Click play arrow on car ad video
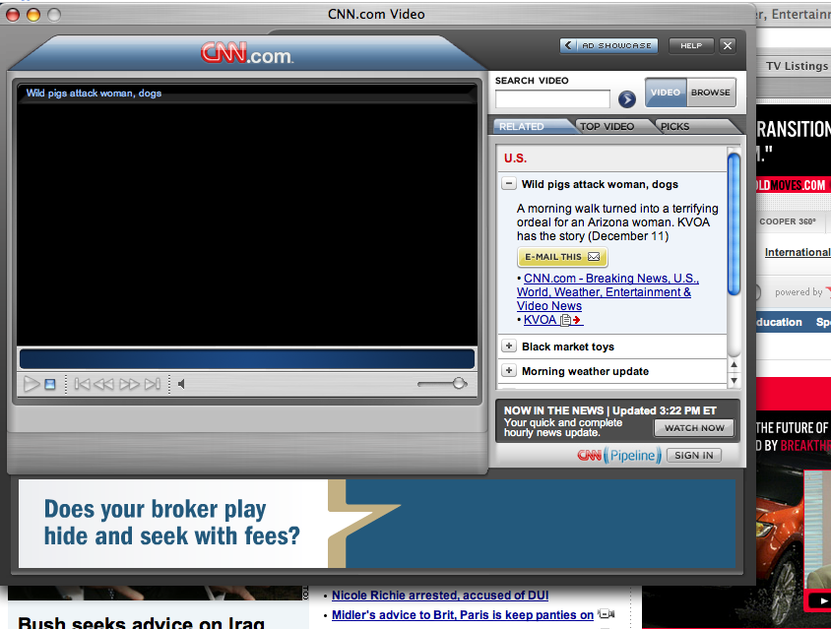Image resolution: width=831 pixels, height=629 pixels. tap(823, 600)
